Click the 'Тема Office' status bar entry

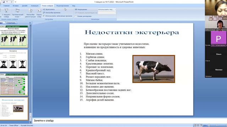coord(13,126)
